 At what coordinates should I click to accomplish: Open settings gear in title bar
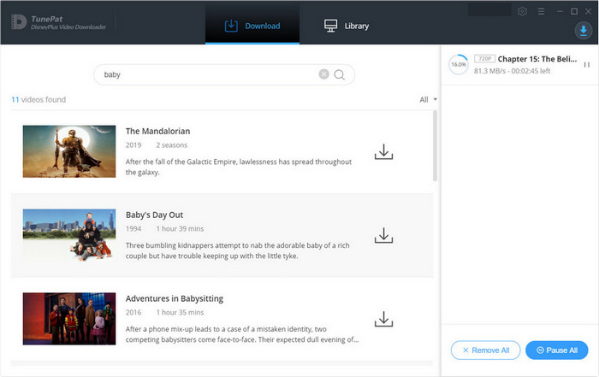(x=522, y=11)
